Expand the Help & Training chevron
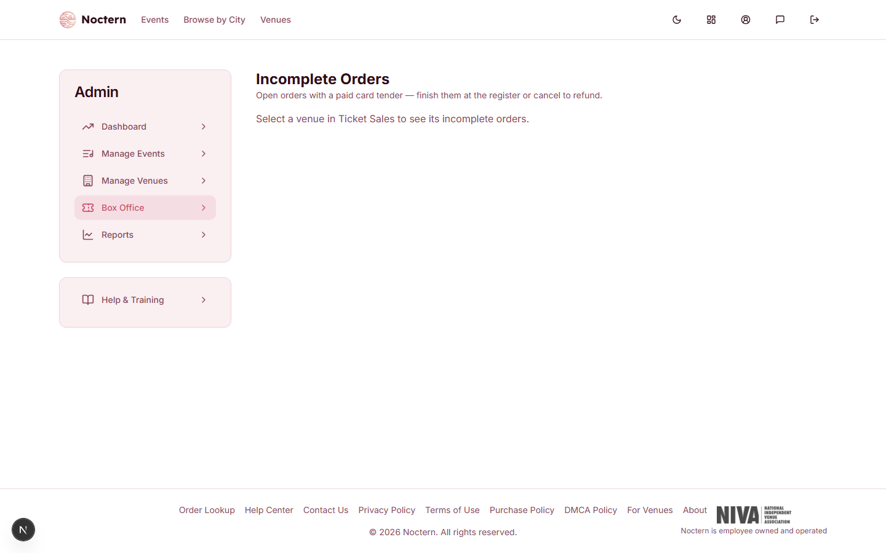This screenshot has width=886, height=553. (204, 300)
